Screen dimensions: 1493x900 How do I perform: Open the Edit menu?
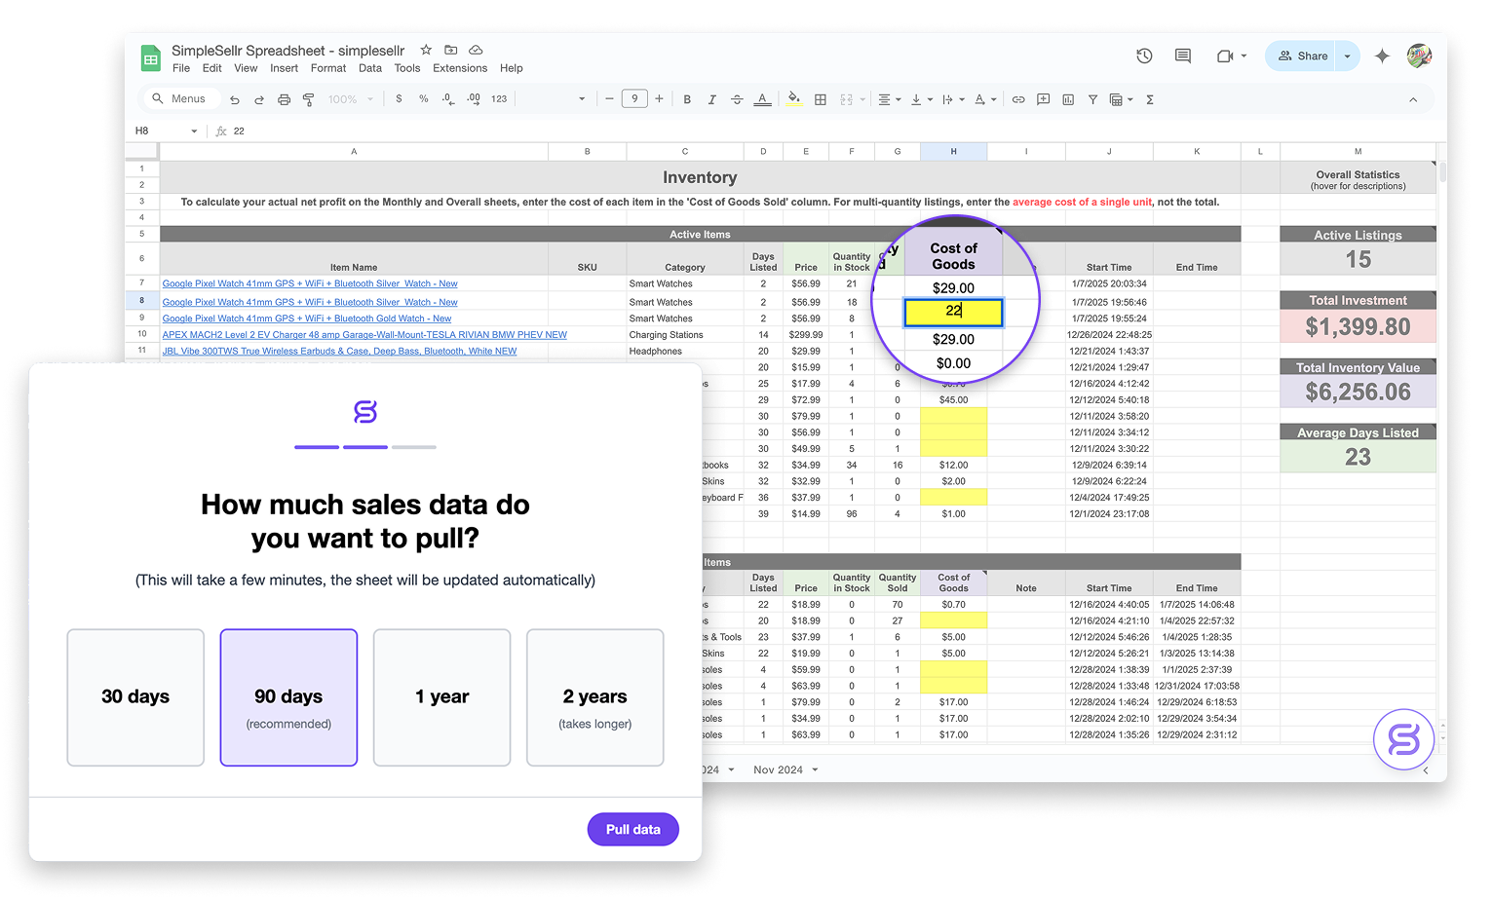(212, 68)
